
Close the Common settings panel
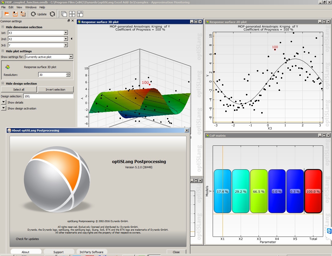pyautogui.click(x=73, y=21)
